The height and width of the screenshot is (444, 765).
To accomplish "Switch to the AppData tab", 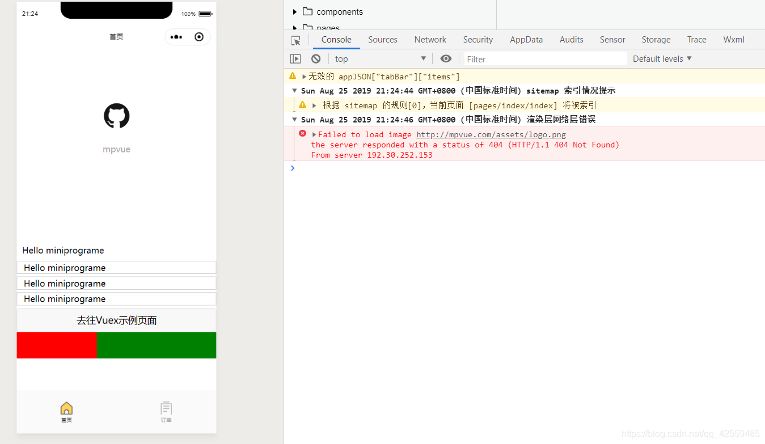I will [526, 40].
